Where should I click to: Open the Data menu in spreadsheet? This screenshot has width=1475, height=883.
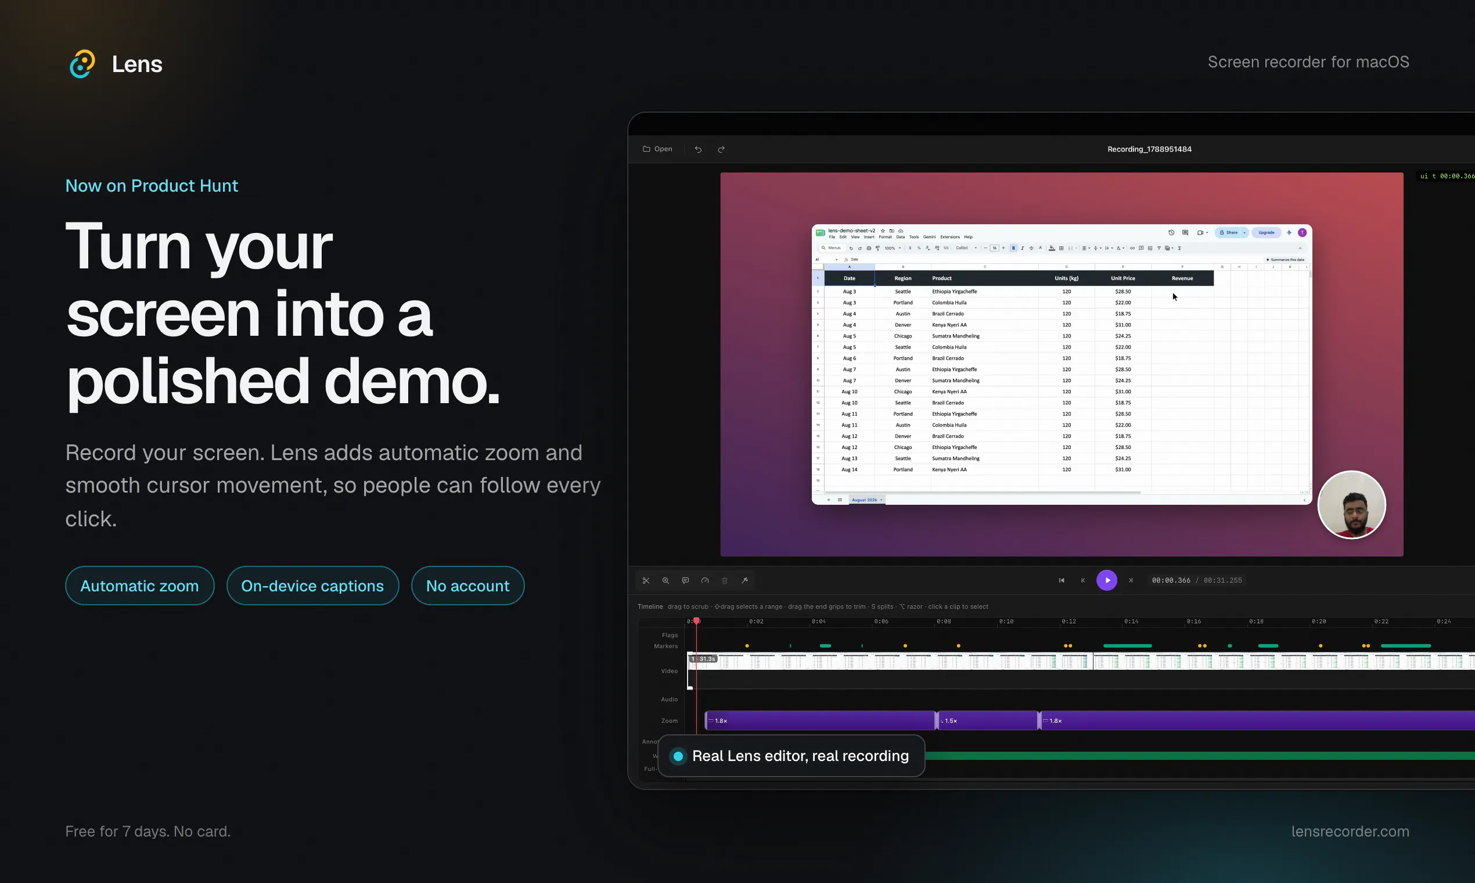tap(901, 237)
